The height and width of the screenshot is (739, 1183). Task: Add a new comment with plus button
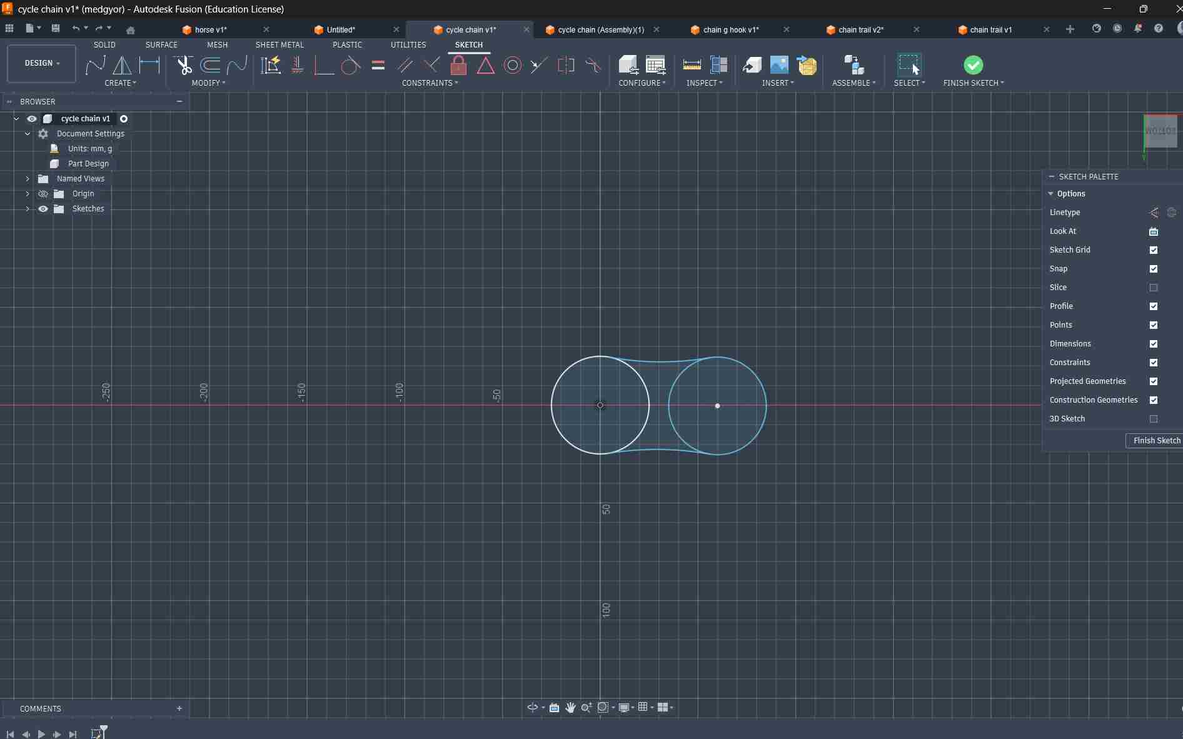(x=179, y=708)
